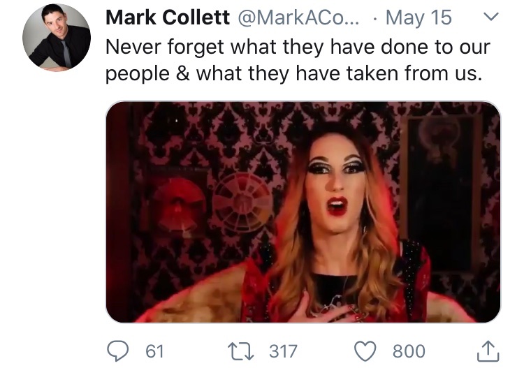
Task: Expand the tweet options chevron
Action: point(491,17)
